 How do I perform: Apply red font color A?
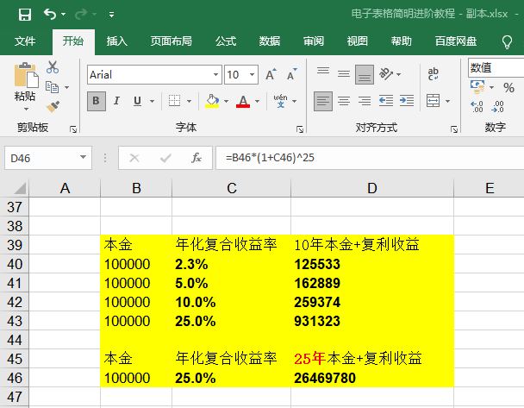pyautogui.click(x=243, y=101)
